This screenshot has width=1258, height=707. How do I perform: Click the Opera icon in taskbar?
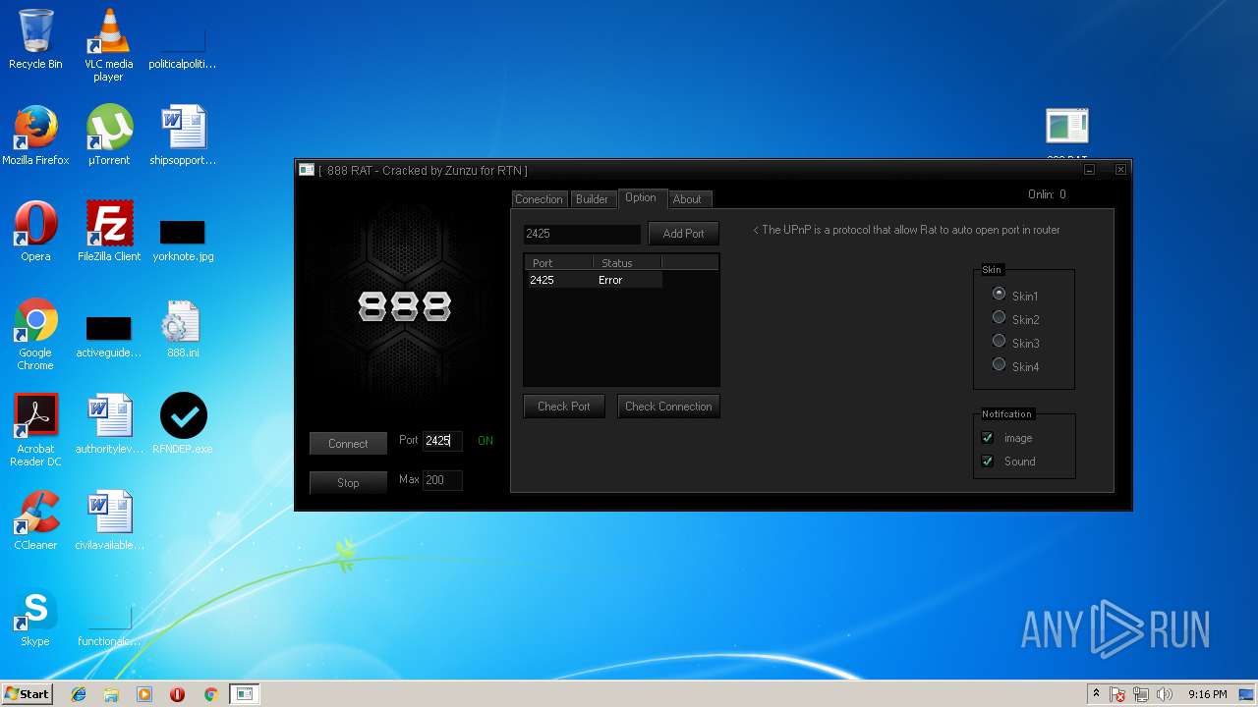click(x=178, y=694)
